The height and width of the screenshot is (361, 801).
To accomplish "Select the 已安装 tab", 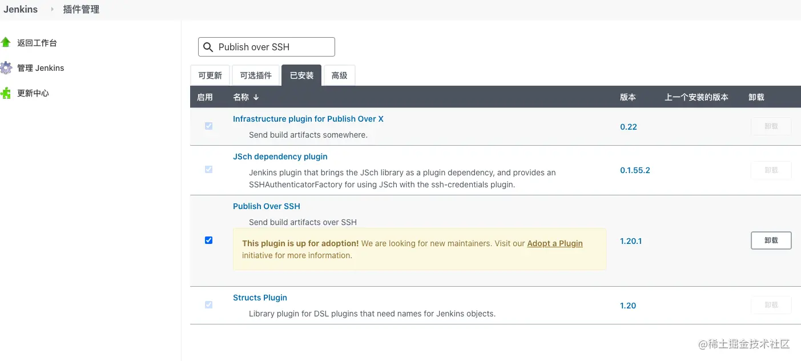I will 301,75.
